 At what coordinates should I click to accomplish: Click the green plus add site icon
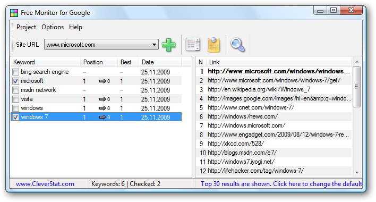pyautogui.click(x=169, y=45)
